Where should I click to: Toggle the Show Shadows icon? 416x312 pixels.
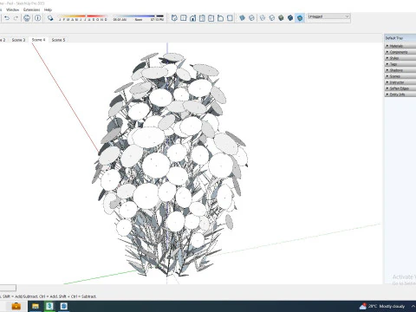point(50,18)
